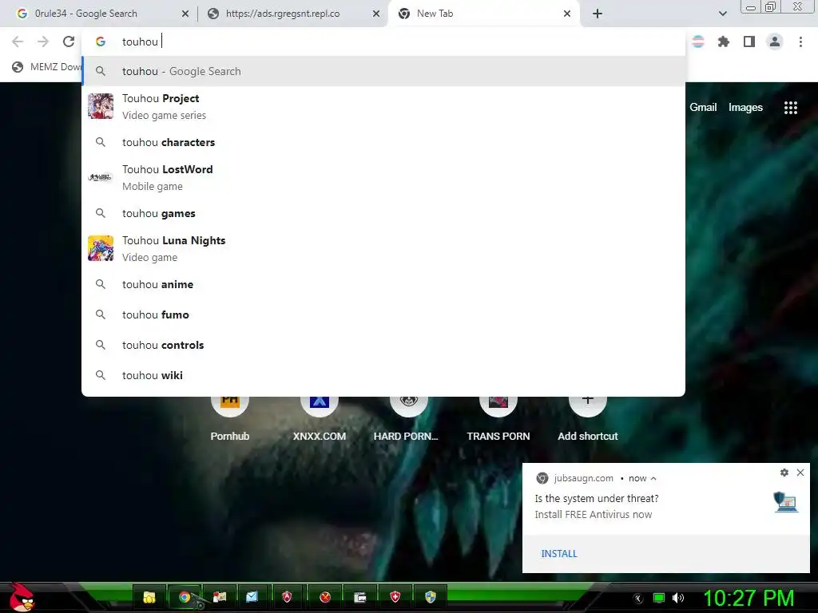Open the white-cross red shield taskbar icon

click(x=395, y=597)
